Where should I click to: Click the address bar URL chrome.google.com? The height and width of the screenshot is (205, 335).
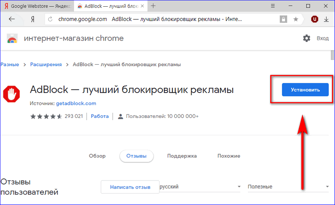point(83,19)
